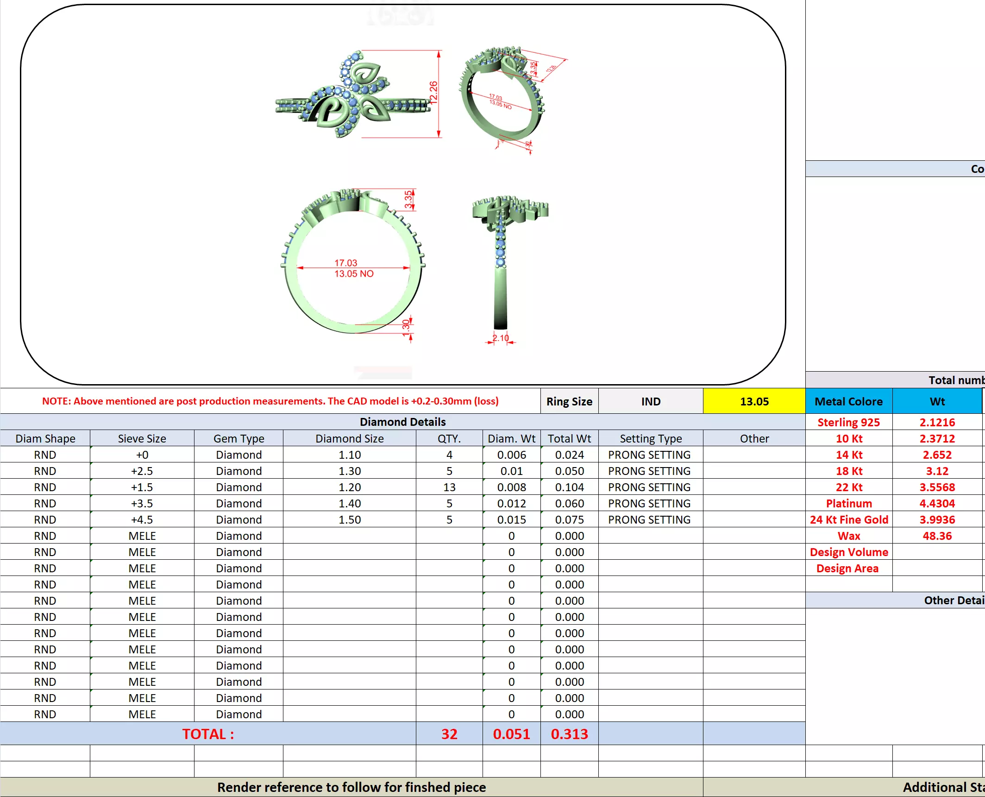985x797 pixels.
Task: Select the IND ring size cell
Action: pyautogui.click(x=651, y=401)
